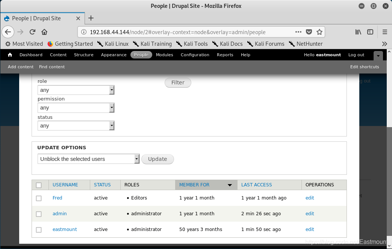Sort table by LAST ACCESS column
This screenshot has height=249, width=392.
[x=256, y=185]
